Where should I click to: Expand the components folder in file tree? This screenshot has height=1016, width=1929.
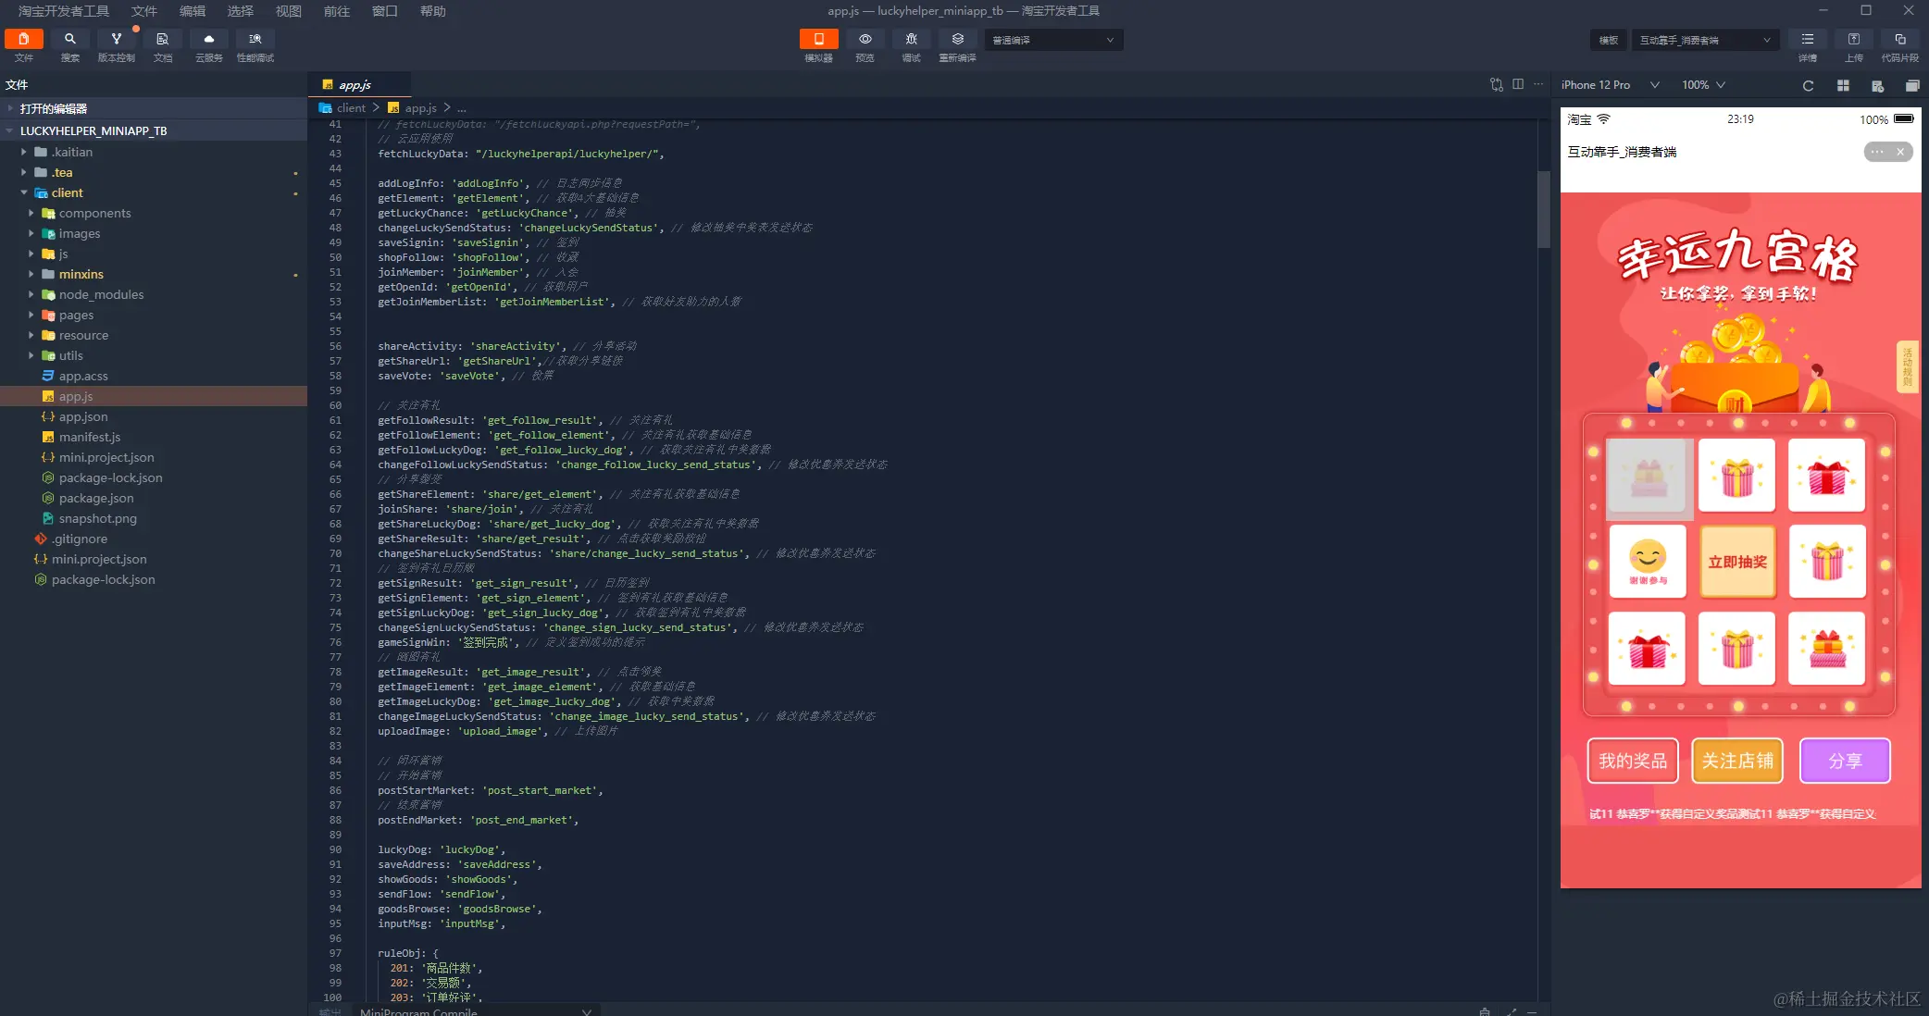pos(94,213)
